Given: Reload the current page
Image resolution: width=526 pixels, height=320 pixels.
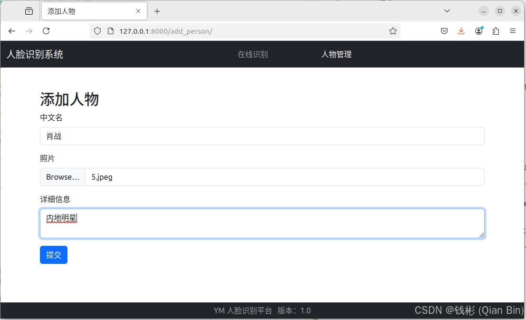Looking at the screenshot, I should coord(46,31).
